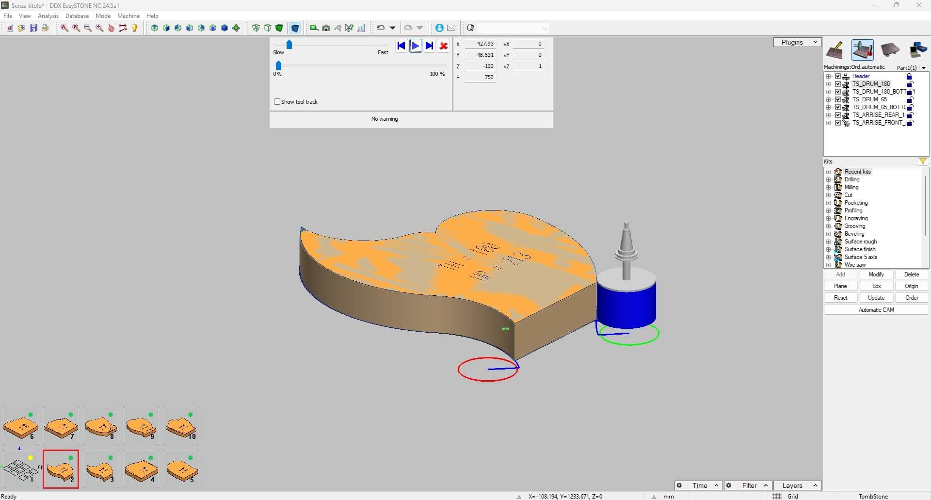Click the light bulb toolbar icon
The width and height of the screenshot is (931, 500).
[135, 28]
